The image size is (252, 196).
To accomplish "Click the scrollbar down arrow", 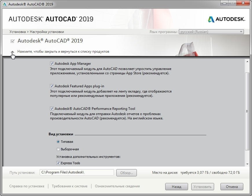I will tap(247, 164).
